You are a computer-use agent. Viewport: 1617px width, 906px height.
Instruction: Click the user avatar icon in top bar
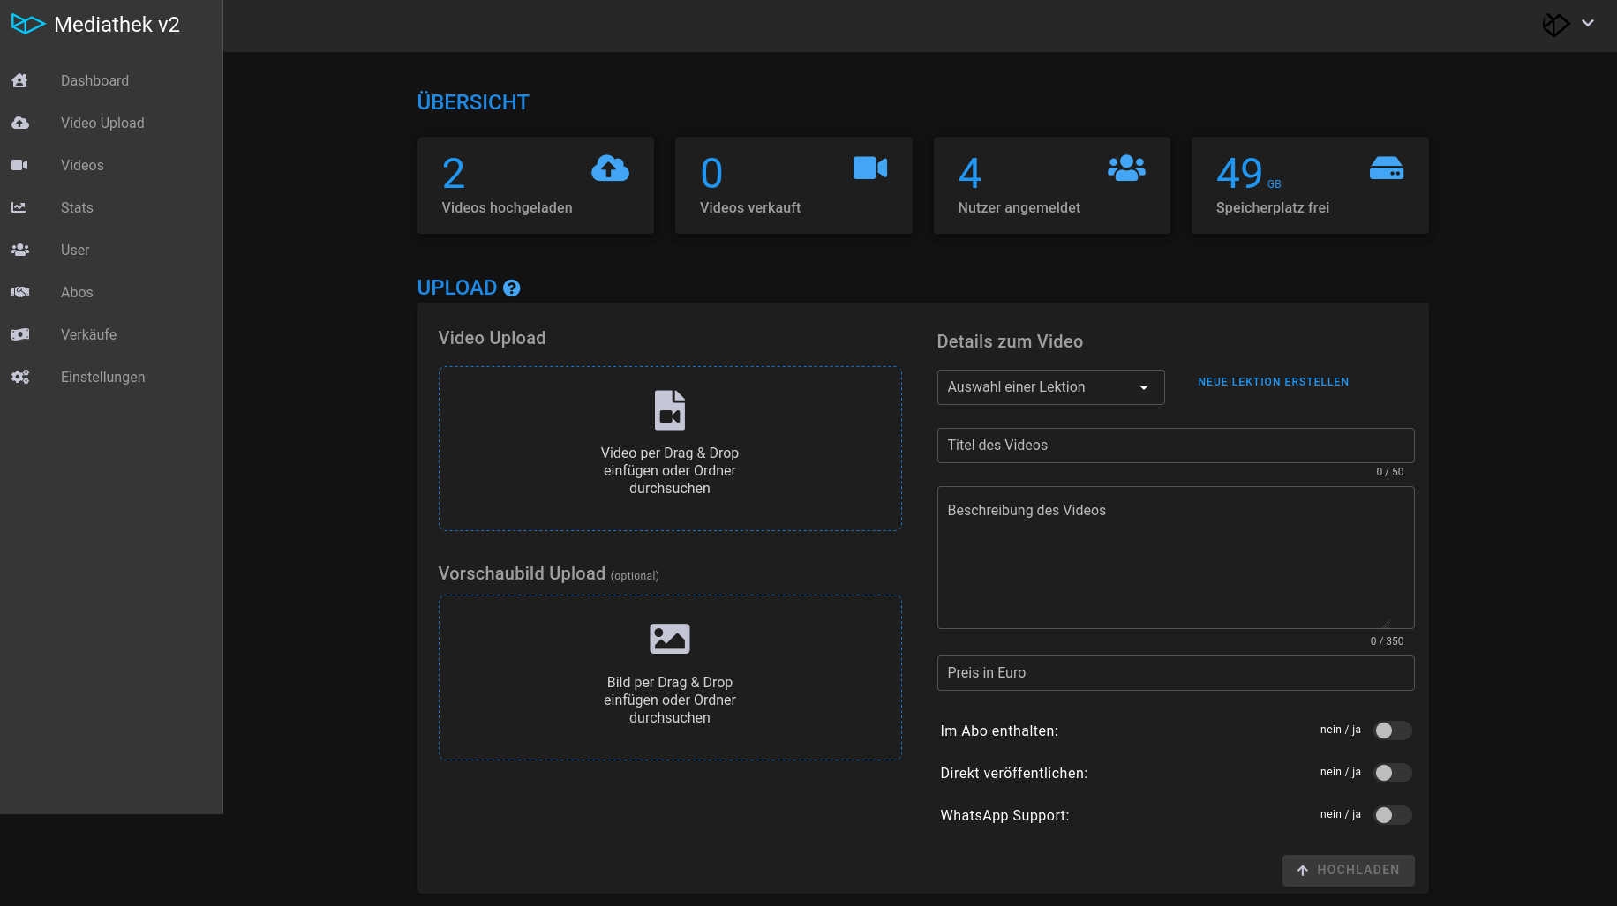tap(1555, 25)
